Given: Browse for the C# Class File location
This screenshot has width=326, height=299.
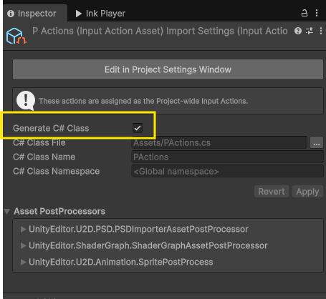Looking at the screenshot, I should [317, 142].
